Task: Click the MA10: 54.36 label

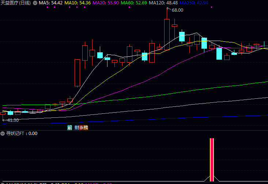Action: pyautogui.click(x=78, y=3)
